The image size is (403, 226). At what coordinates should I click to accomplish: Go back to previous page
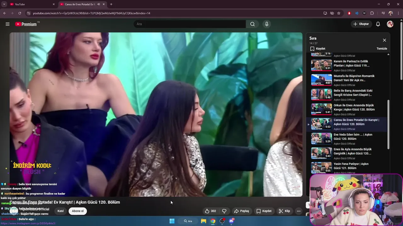[x=4, y=13]
